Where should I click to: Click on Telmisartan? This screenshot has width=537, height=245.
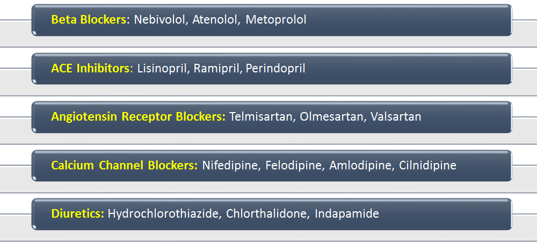(262, 117)
